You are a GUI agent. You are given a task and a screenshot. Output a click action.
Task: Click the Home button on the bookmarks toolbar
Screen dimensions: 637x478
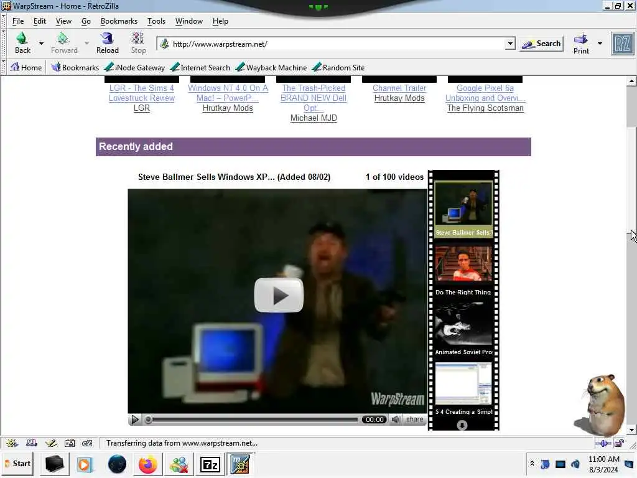[26, 67]
